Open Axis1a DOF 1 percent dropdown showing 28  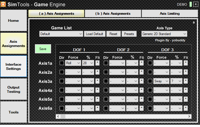click(88, 63)
